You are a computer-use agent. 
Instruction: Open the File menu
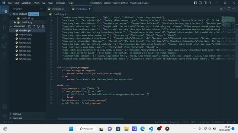click(x=10, y=3)
